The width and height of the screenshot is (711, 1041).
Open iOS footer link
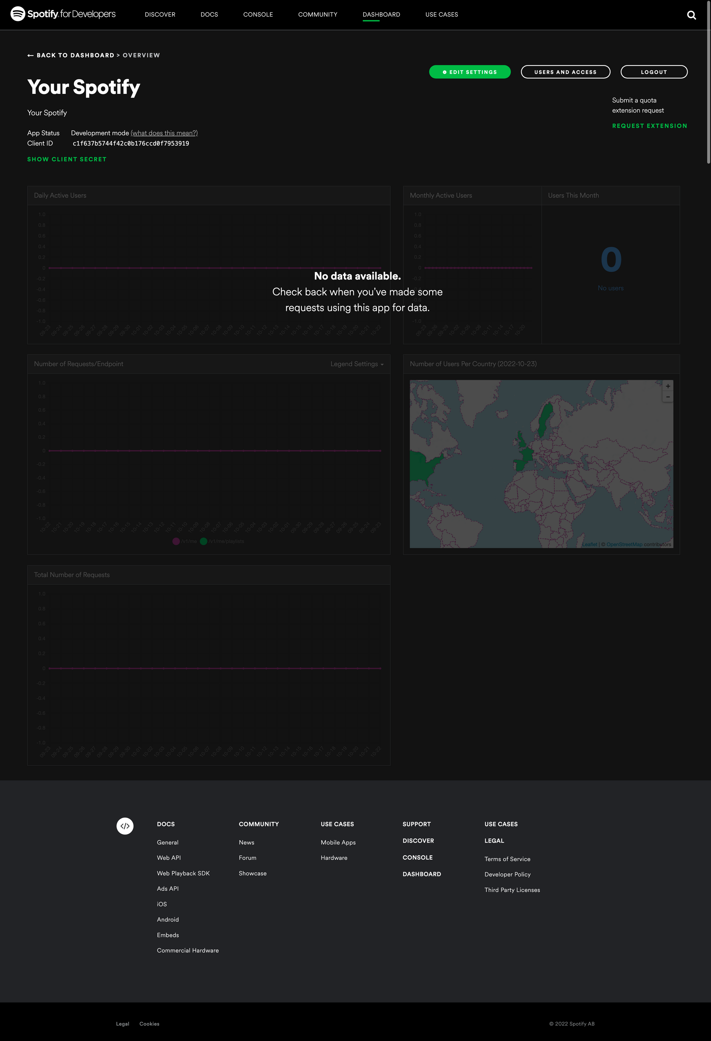pos(162,904)
